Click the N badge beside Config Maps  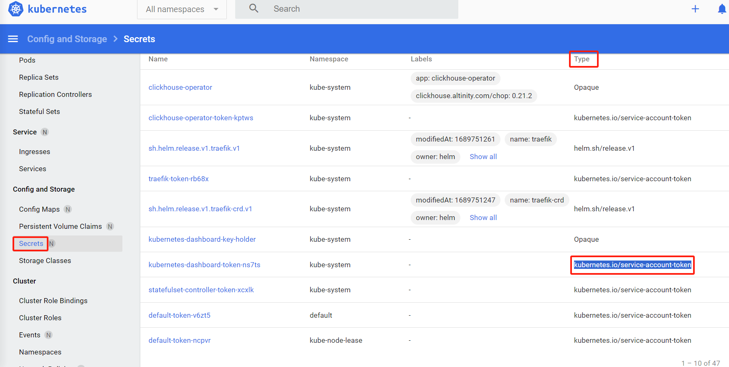(68, 209)
